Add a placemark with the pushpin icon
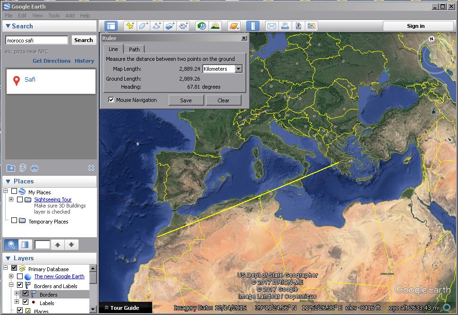 point(130,26)
